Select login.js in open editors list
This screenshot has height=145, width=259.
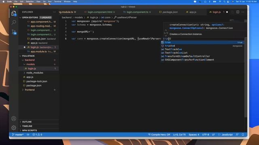[x=39, y=47]
